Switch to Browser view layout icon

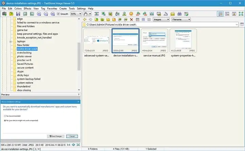pos(220,14)
